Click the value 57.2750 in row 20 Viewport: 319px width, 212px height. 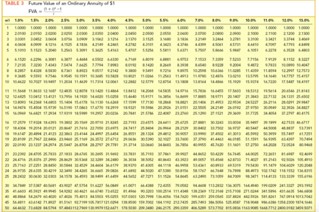[x=252, y=145]
